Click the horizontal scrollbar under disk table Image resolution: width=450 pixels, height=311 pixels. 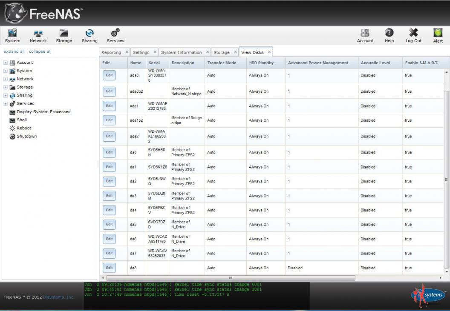(231, 277)
